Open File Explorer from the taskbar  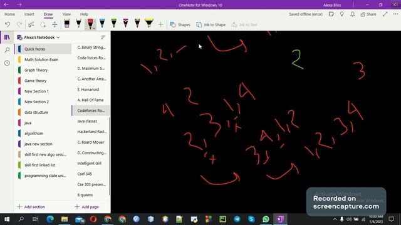coord(65,219)
